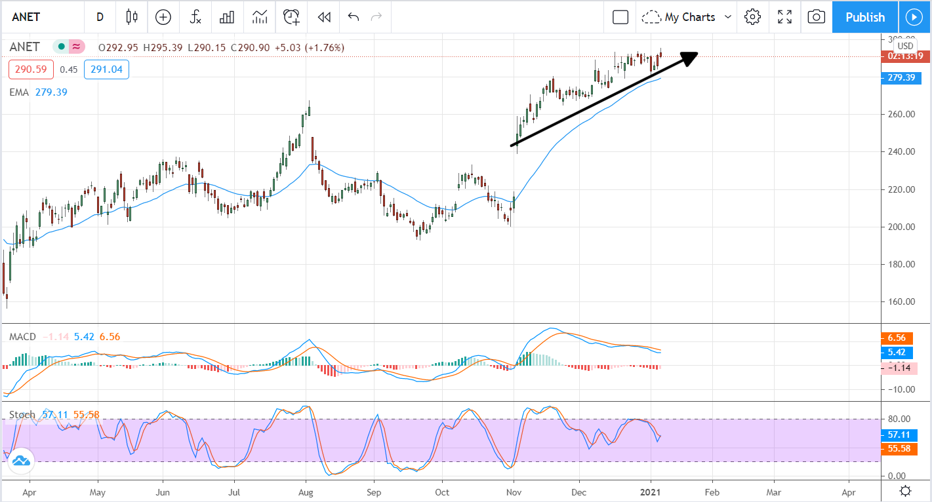Image resolution: width=932 pixels, height=502 pixels.
Task: Click the Oct label on time axis
Action: coord(443,492)
